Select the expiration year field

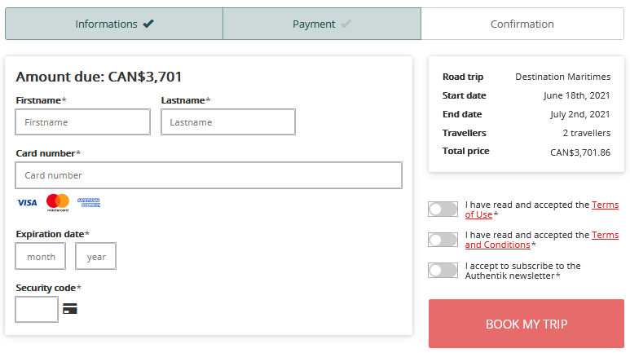point(95,256)
